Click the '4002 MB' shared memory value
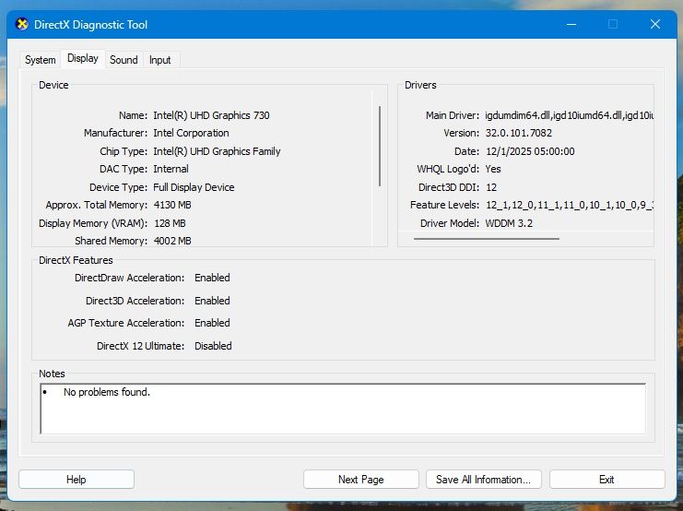The height and width of the screenshot is (511, 683). click(x=172, y=241)
